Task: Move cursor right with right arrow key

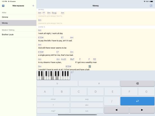Action: pyautogui.click(x=142, y=110)
